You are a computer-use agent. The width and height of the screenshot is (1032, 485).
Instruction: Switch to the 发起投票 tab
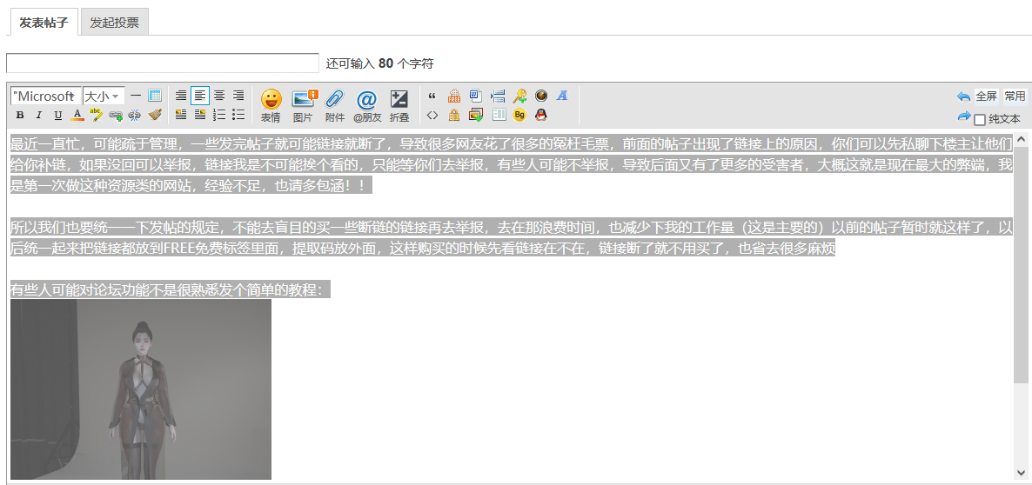tap(115, 23)
